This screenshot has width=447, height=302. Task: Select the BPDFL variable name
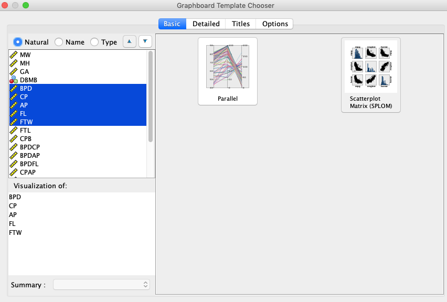point(29,164)
